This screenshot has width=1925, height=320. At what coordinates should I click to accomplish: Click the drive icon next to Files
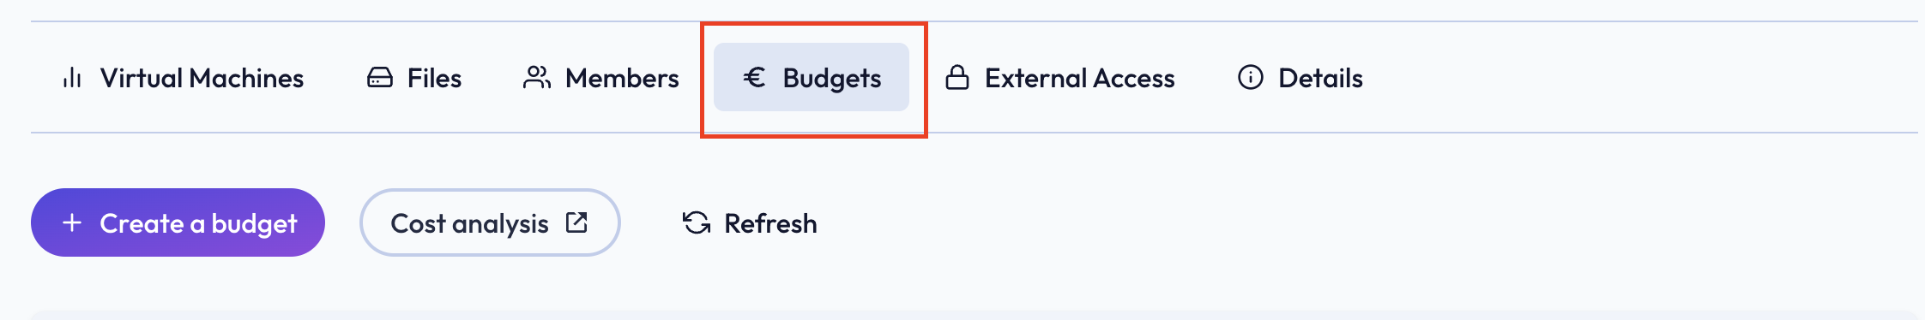pyautogui.click(x=380, y=78)
